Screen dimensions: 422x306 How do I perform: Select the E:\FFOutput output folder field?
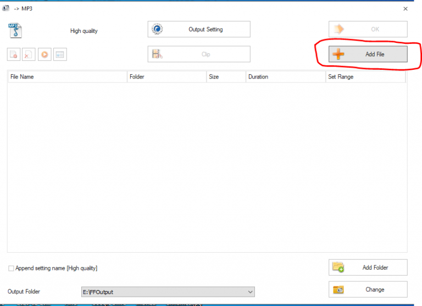pyautogui.click(x=168, y=292)
